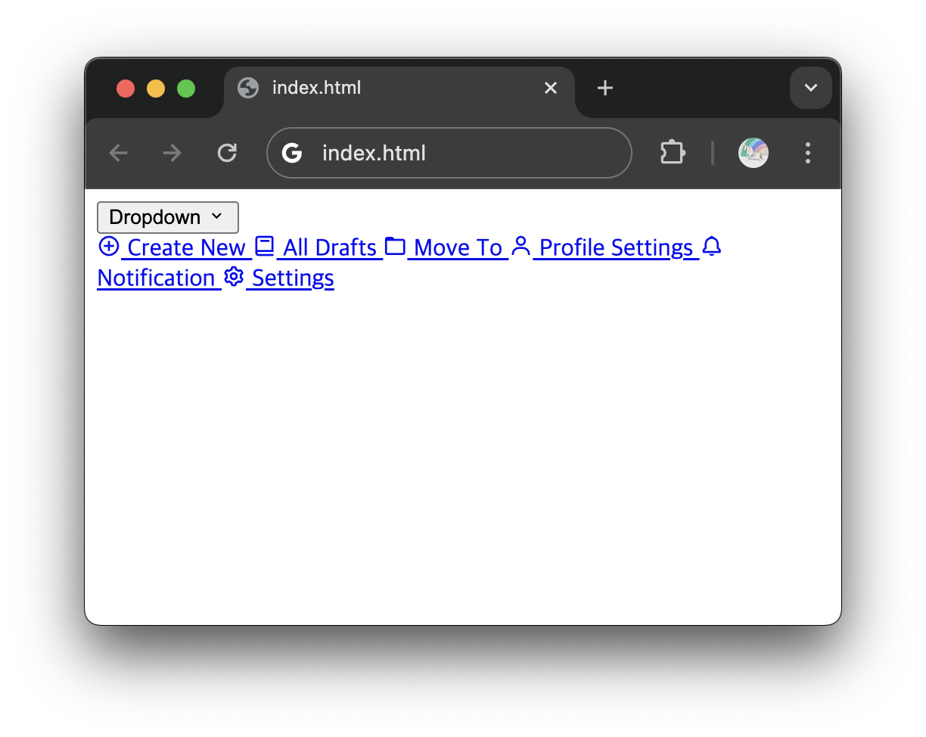Focus the address bar showing index.html
The width and height of the screenshot is (926, 737).
click(x=449, y=153)
